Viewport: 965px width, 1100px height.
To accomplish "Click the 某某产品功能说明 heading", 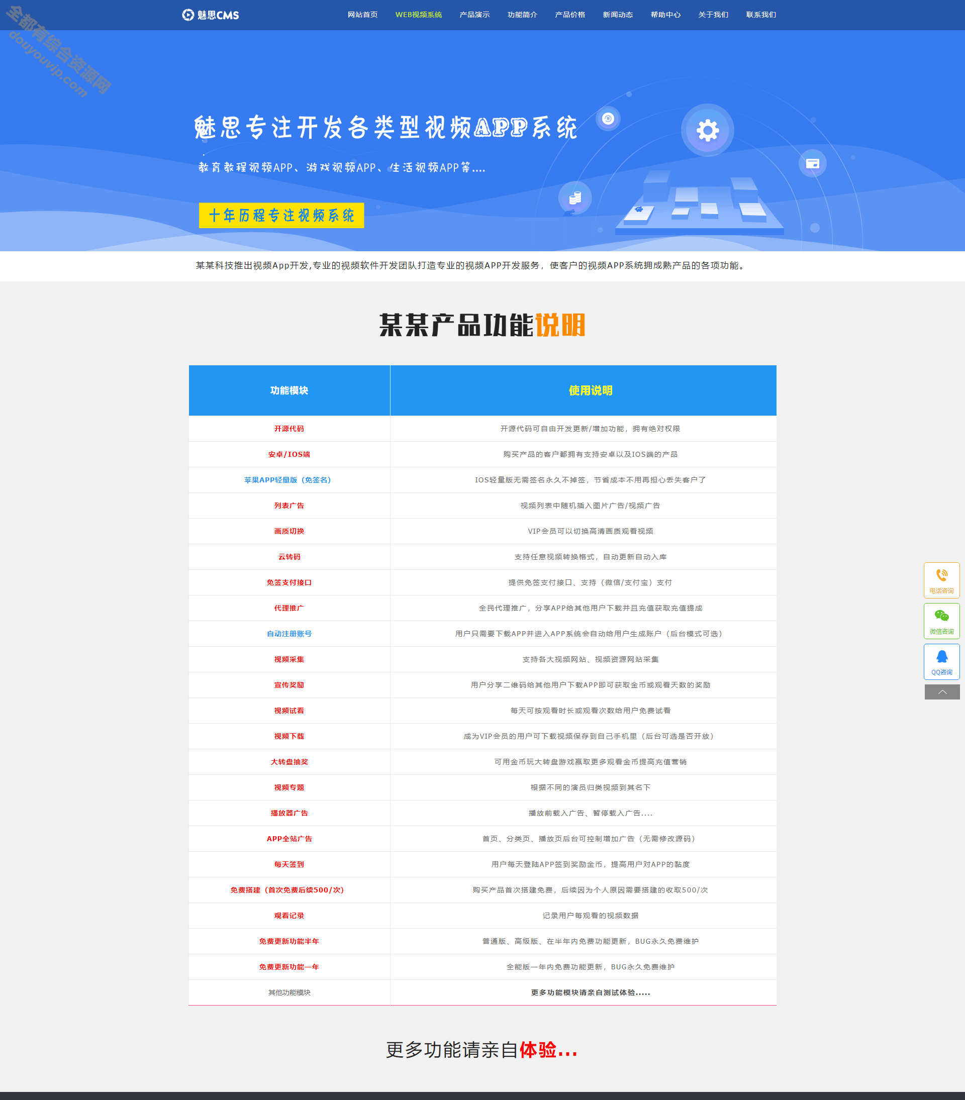I will [x=482, y=325].
